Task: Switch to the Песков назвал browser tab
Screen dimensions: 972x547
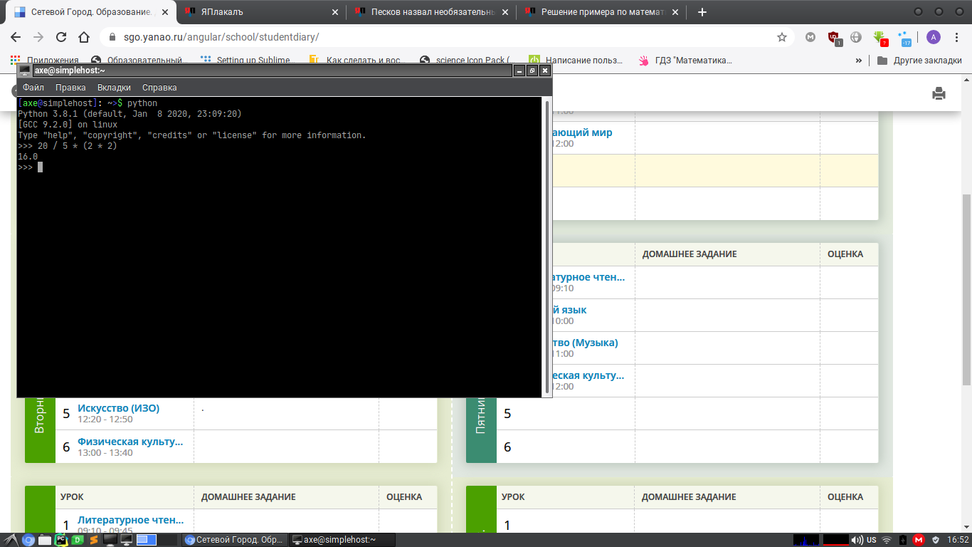Action: point(431,12)
